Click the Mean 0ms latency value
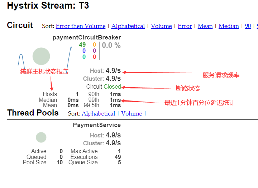Viewport: 258px width, 188px height. pos(73,105)
